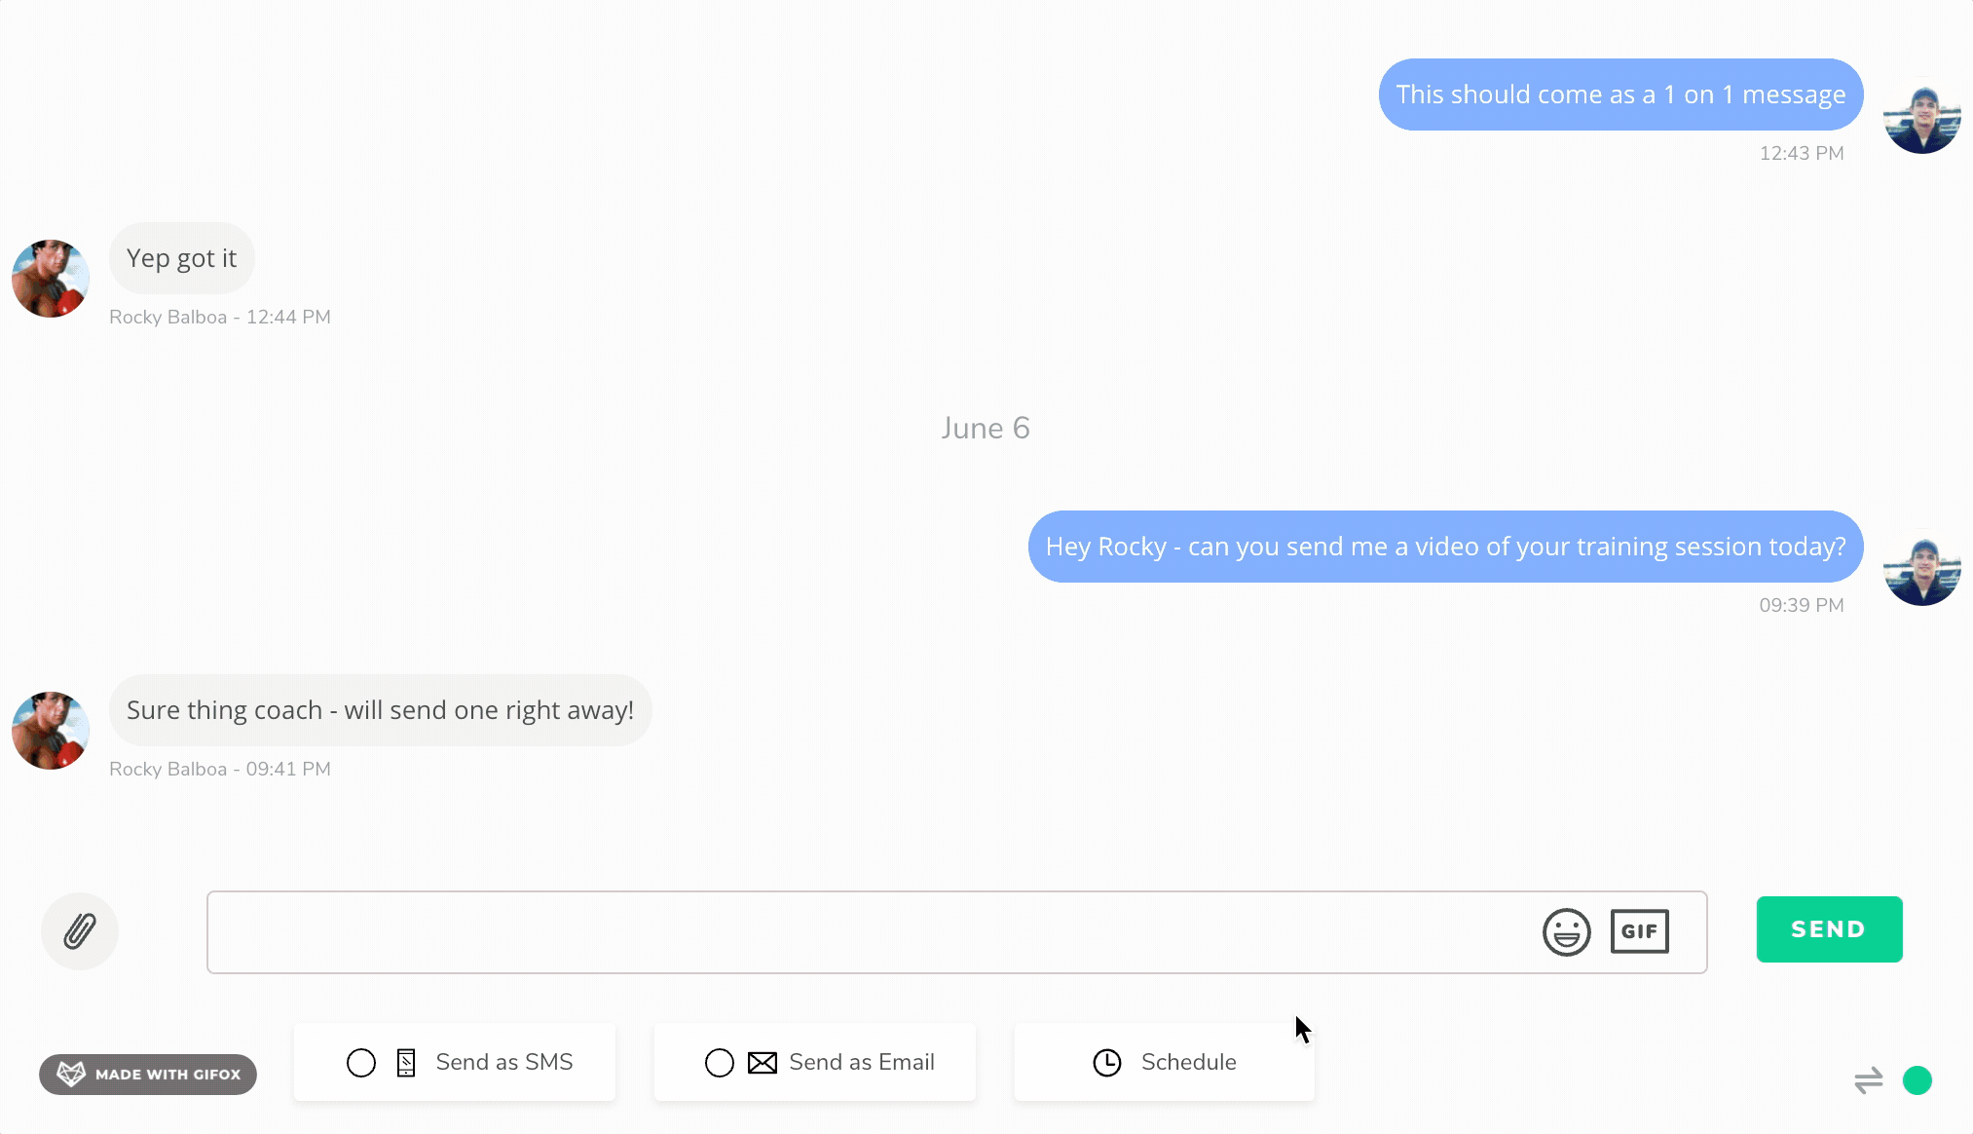Click Rocky Balboa's avatar next to 'Yep got it'

[51, 279]
